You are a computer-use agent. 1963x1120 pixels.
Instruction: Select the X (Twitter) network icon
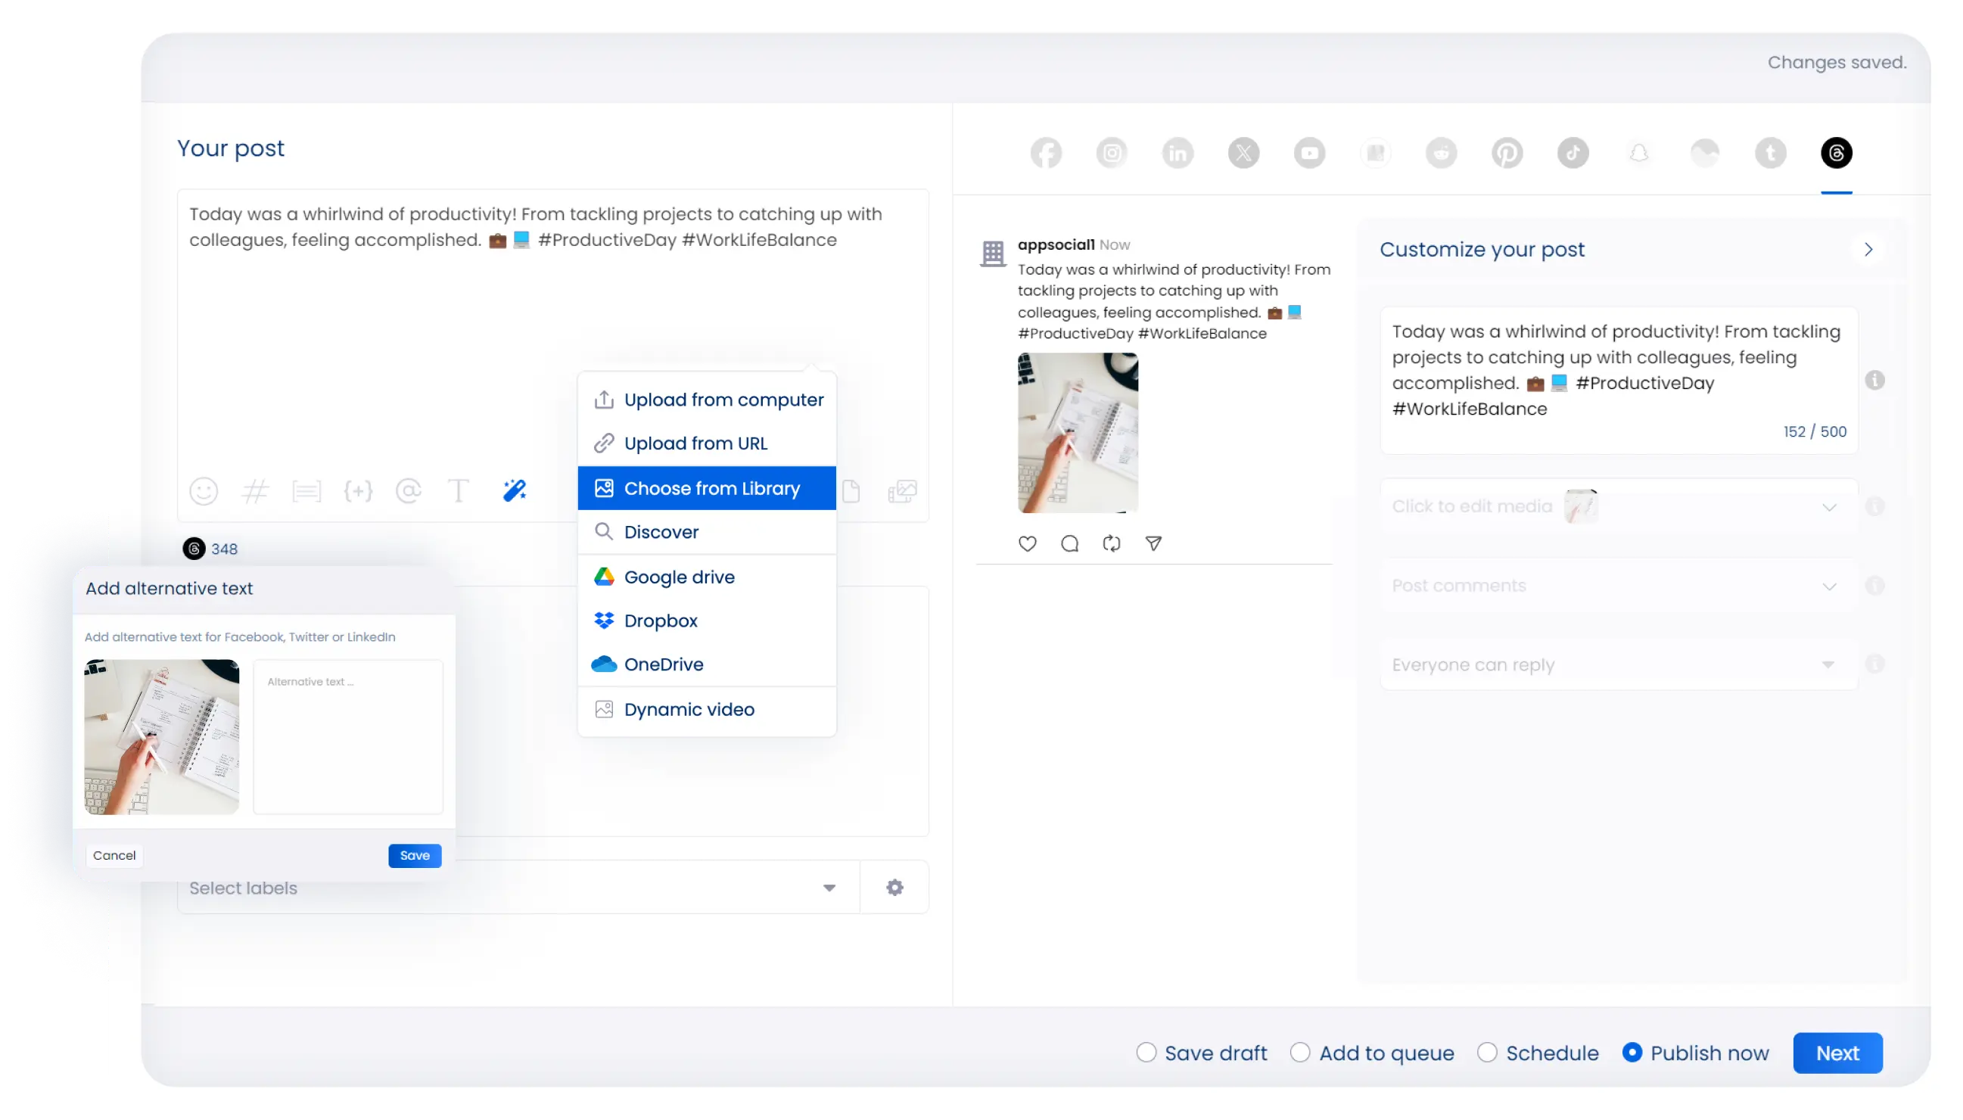coord(1243,153)
